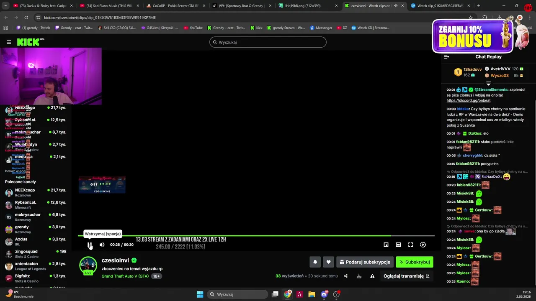This screenshot has height=301, width=536.
Task: Switch to IHq19h8.png image tab
Action: click(307, 6)
